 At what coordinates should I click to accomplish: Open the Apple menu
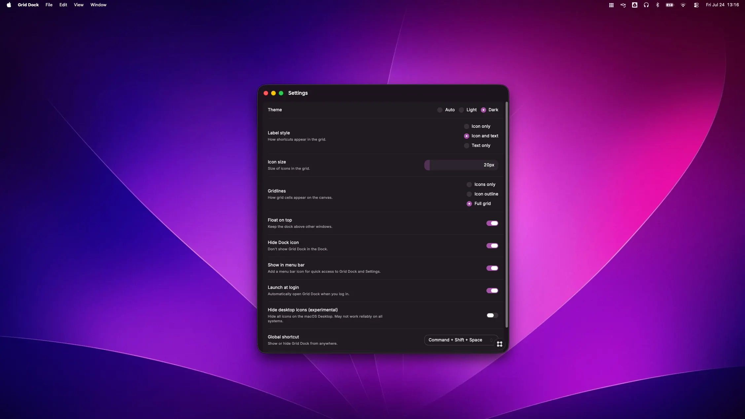(9, 5)
